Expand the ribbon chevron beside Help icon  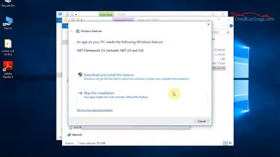(227, 26)
